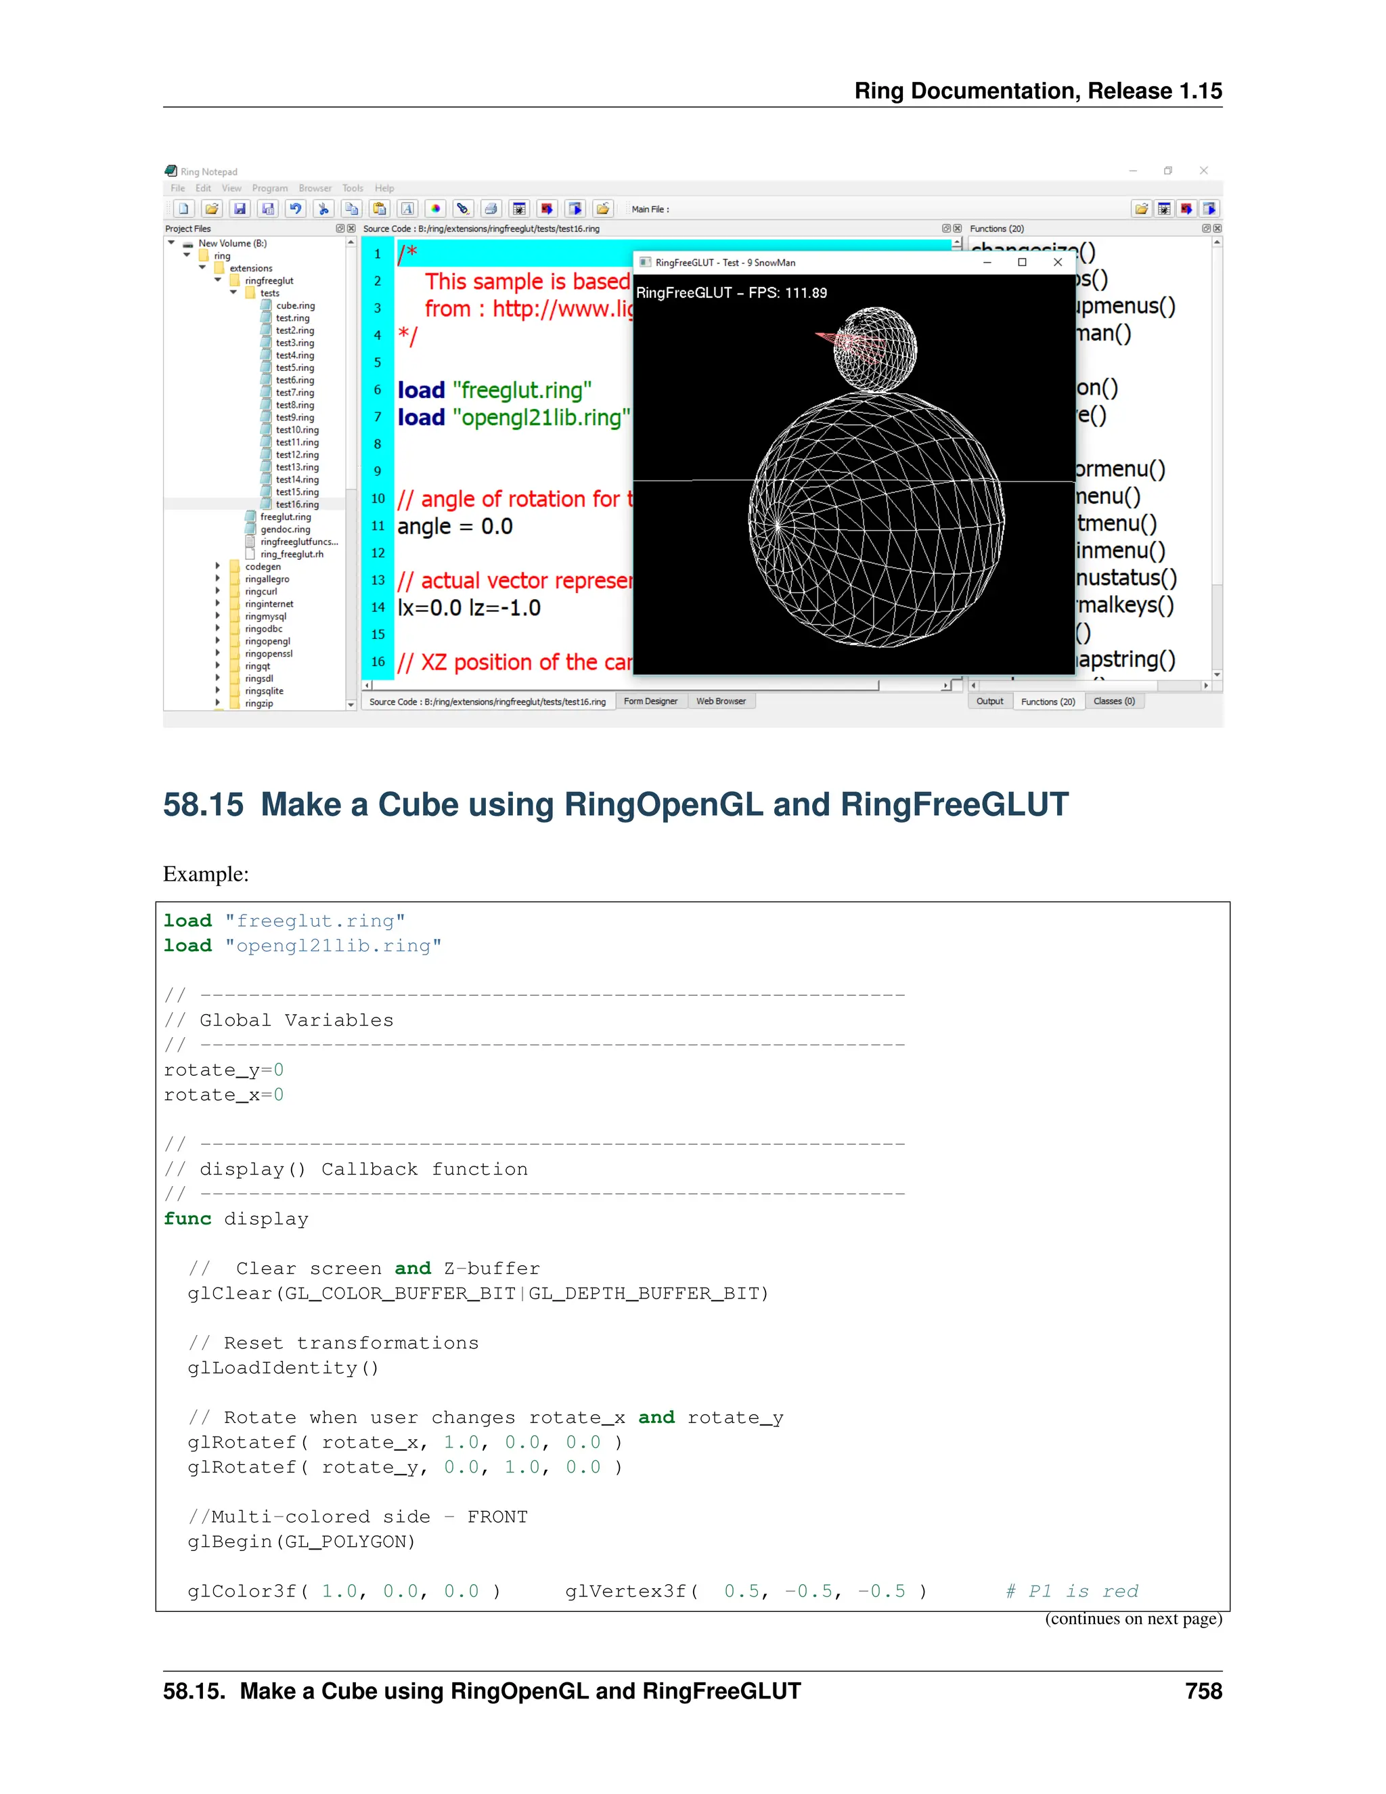Select test16.ring in the project tree

(x=296, y=504)
